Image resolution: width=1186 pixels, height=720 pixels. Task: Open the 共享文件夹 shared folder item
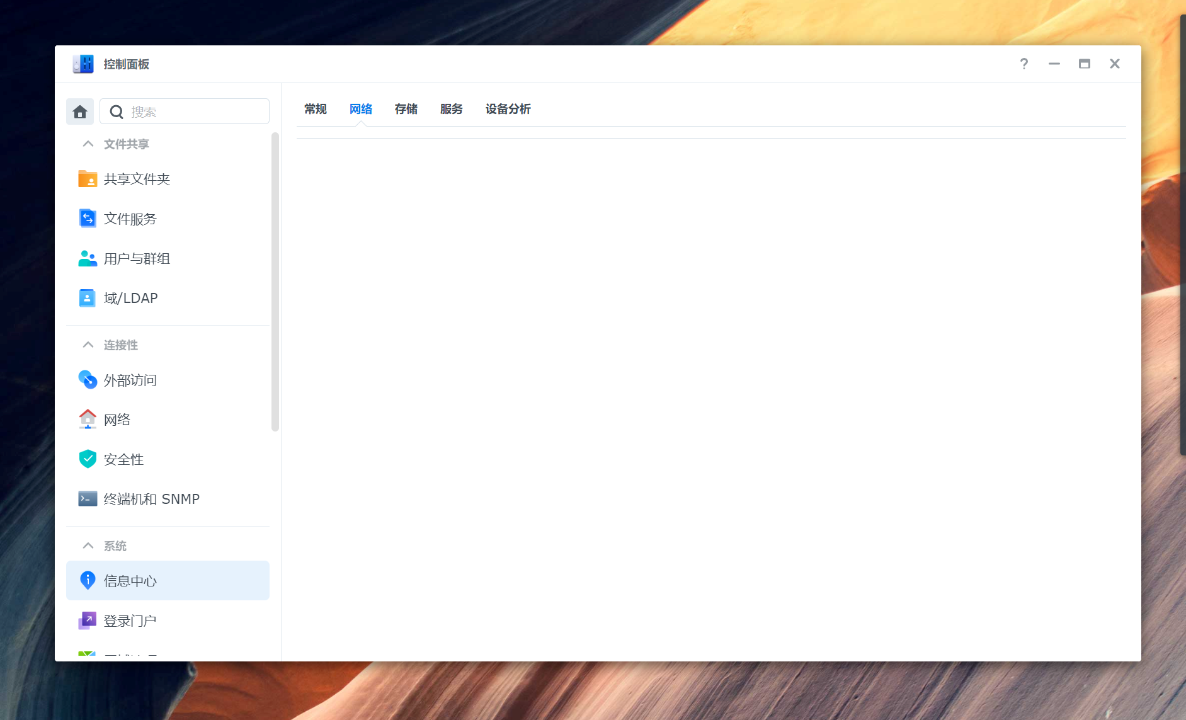tap(137, 180)
